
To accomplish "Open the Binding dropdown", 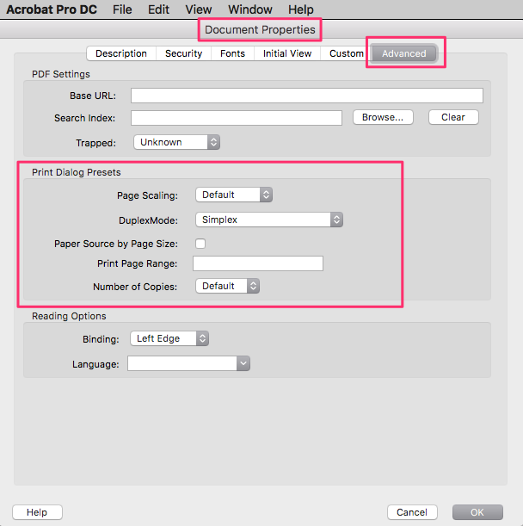I will (169, 338).
